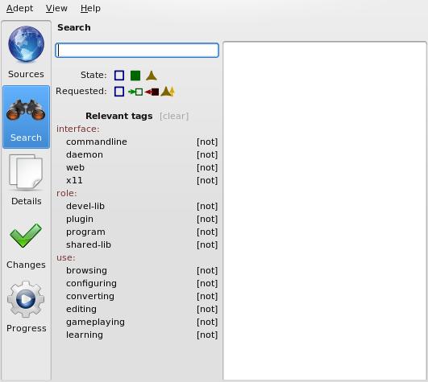The width and height of the screenshot is (428, 382).
Task: Open the Changes green checkmark icon
Action: coord(26,236)
